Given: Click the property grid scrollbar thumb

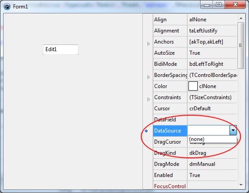Looking at the screenshot, I should [241, 45].
